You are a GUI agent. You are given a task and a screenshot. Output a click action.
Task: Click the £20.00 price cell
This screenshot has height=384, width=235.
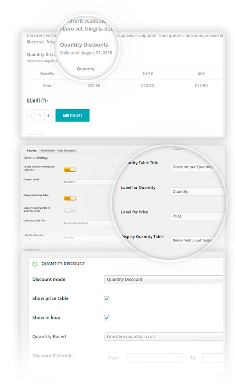148,86
